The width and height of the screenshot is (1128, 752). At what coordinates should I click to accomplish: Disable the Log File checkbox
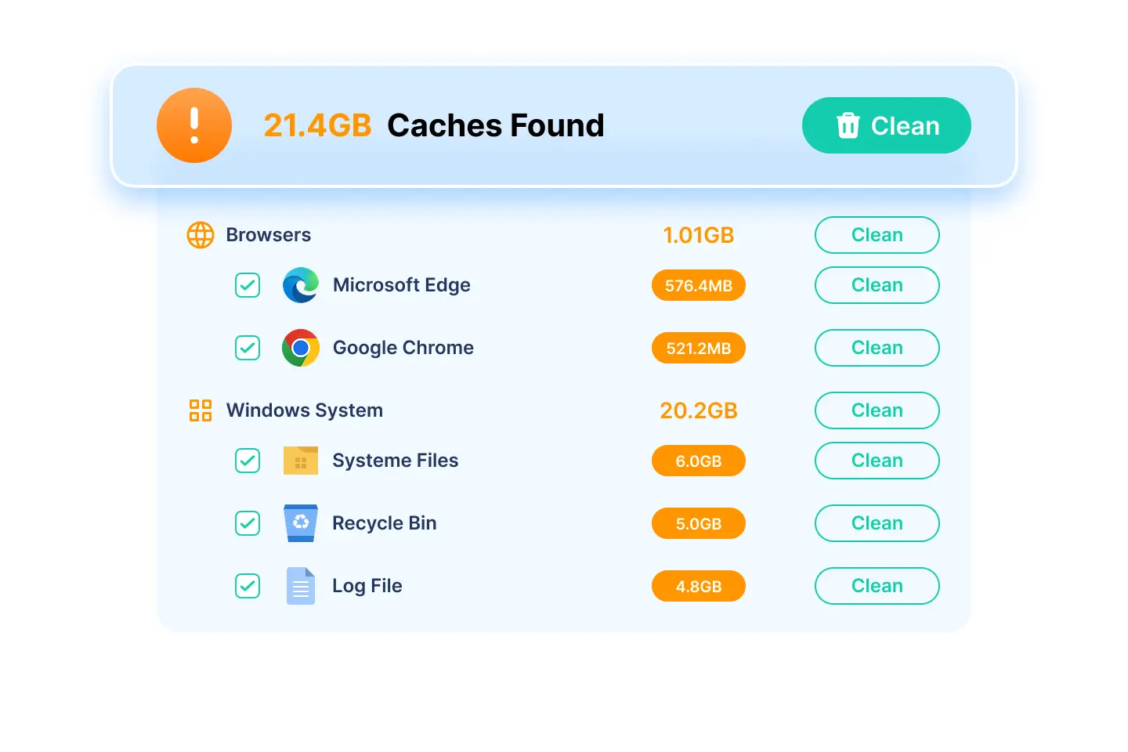pos(248,586)
